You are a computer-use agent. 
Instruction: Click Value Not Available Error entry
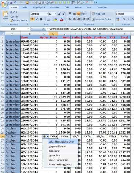click(x=61, y=142)
